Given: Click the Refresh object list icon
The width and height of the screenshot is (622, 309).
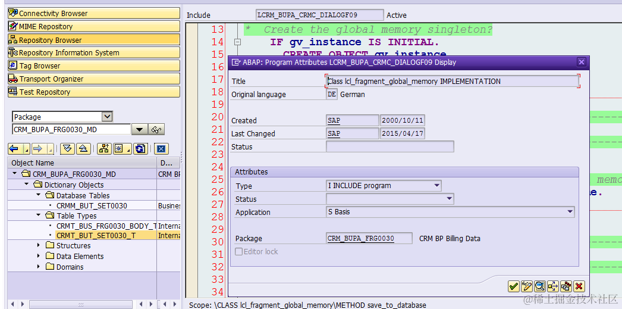Looking at the screenshot, I should click(140, 149).
